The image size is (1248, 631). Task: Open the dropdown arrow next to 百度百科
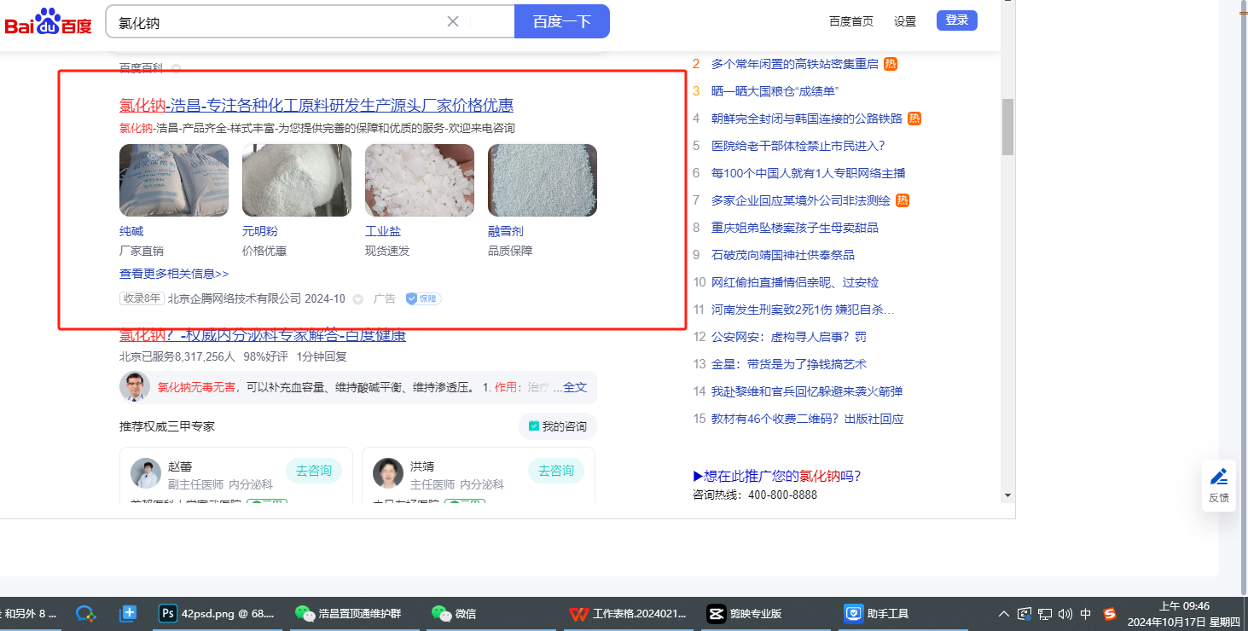click(x=176, y=67)
